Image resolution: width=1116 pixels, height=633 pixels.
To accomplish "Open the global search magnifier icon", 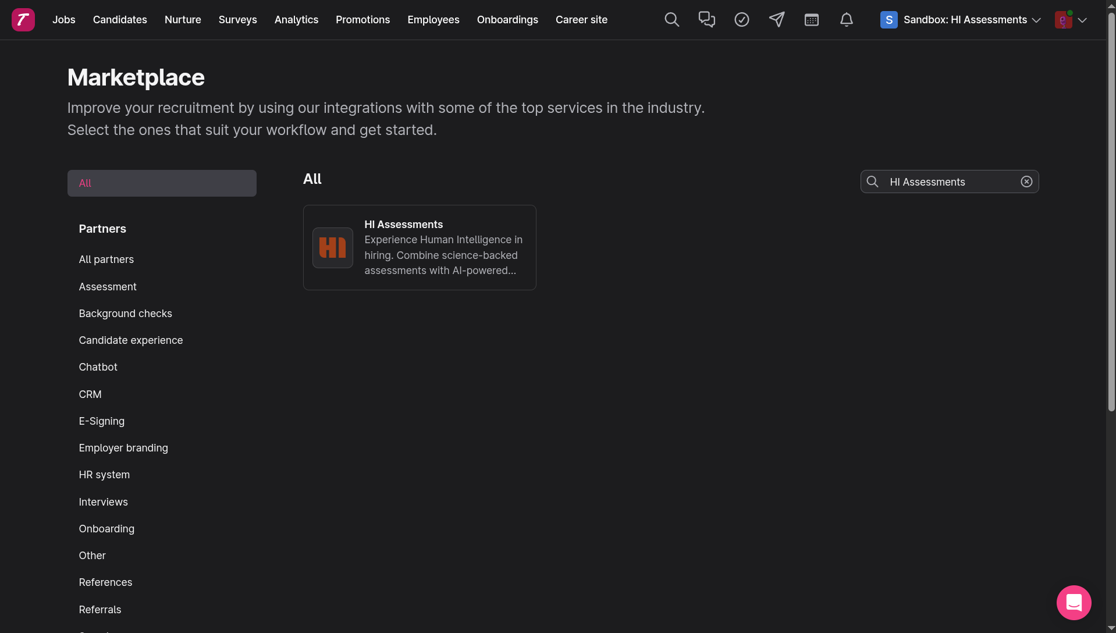I will click(671, 20).
